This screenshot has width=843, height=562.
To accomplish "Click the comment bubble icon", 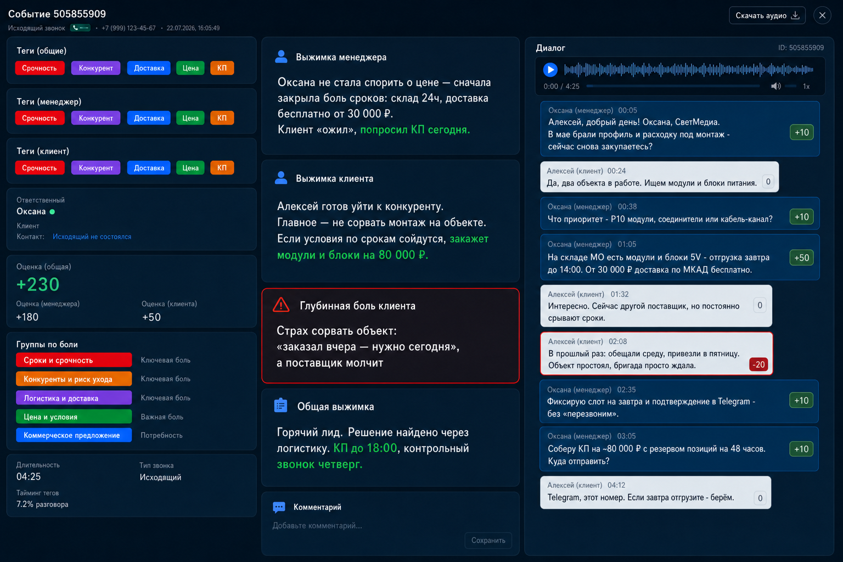I will 279,507.
